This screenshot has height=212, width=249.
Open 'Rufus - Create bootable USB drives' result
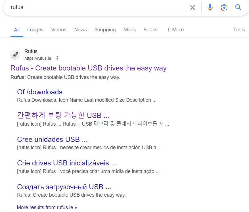tap(89, 68)
